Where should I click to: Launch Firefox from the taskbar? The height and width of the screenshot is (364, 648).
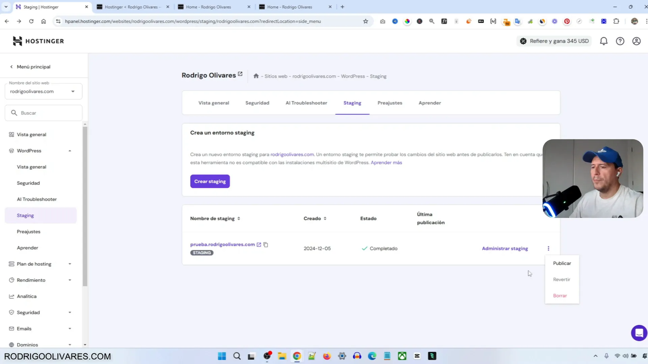(326, 356)
